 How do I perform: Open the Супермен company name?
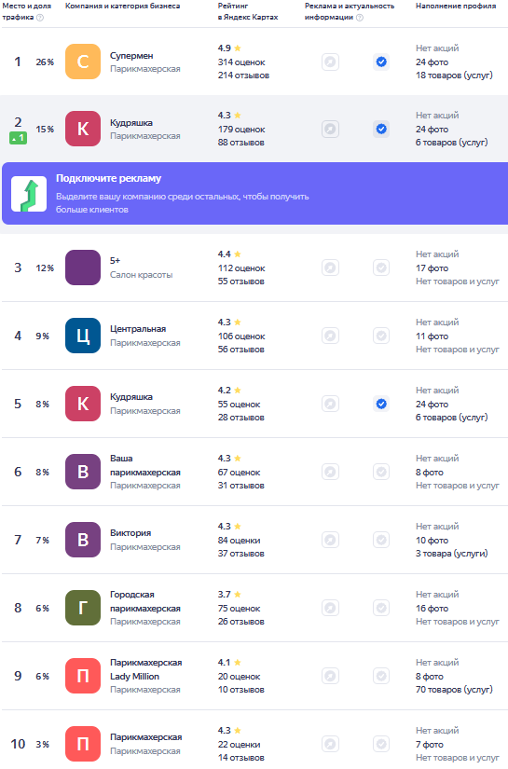(131, 56)
